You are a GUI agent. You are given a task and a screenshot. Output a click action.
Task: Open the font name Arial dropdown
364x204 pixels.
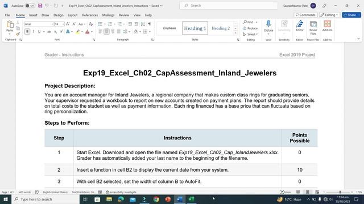pos(52,24)
